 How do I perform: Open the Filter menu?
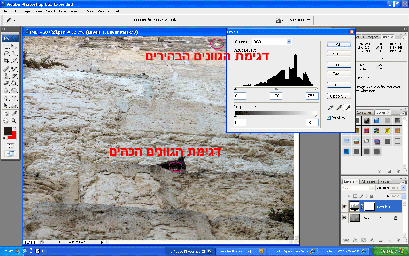point(63,11)
